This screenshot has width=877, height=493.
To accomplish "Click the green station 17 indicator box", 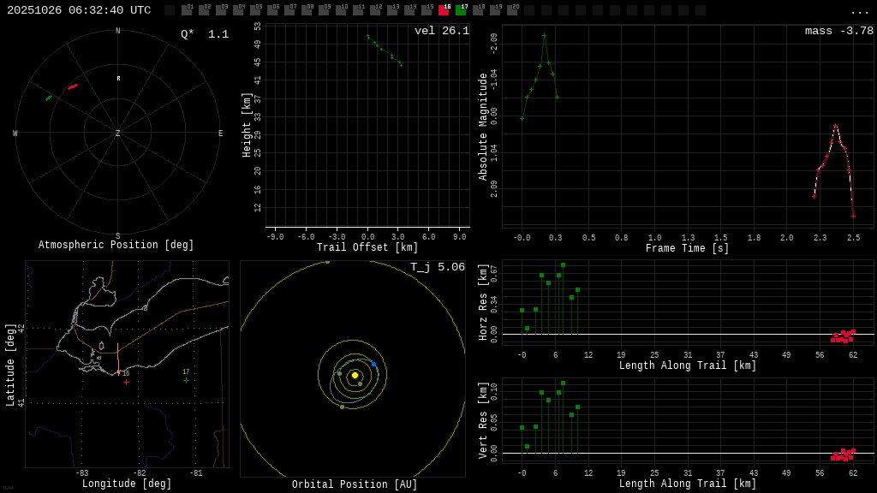I will point(461,10).
